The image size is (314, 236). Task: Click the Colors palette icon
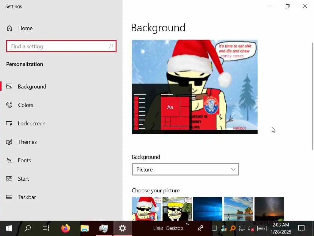9,105
